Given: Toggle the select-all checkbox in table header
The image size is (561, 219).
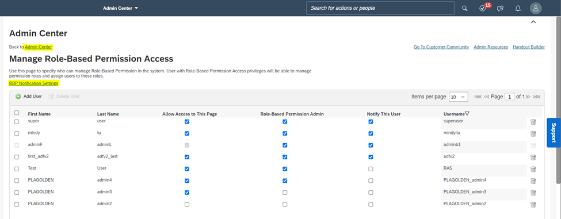Looking at the screenshot, I should [x=17, y=113].
